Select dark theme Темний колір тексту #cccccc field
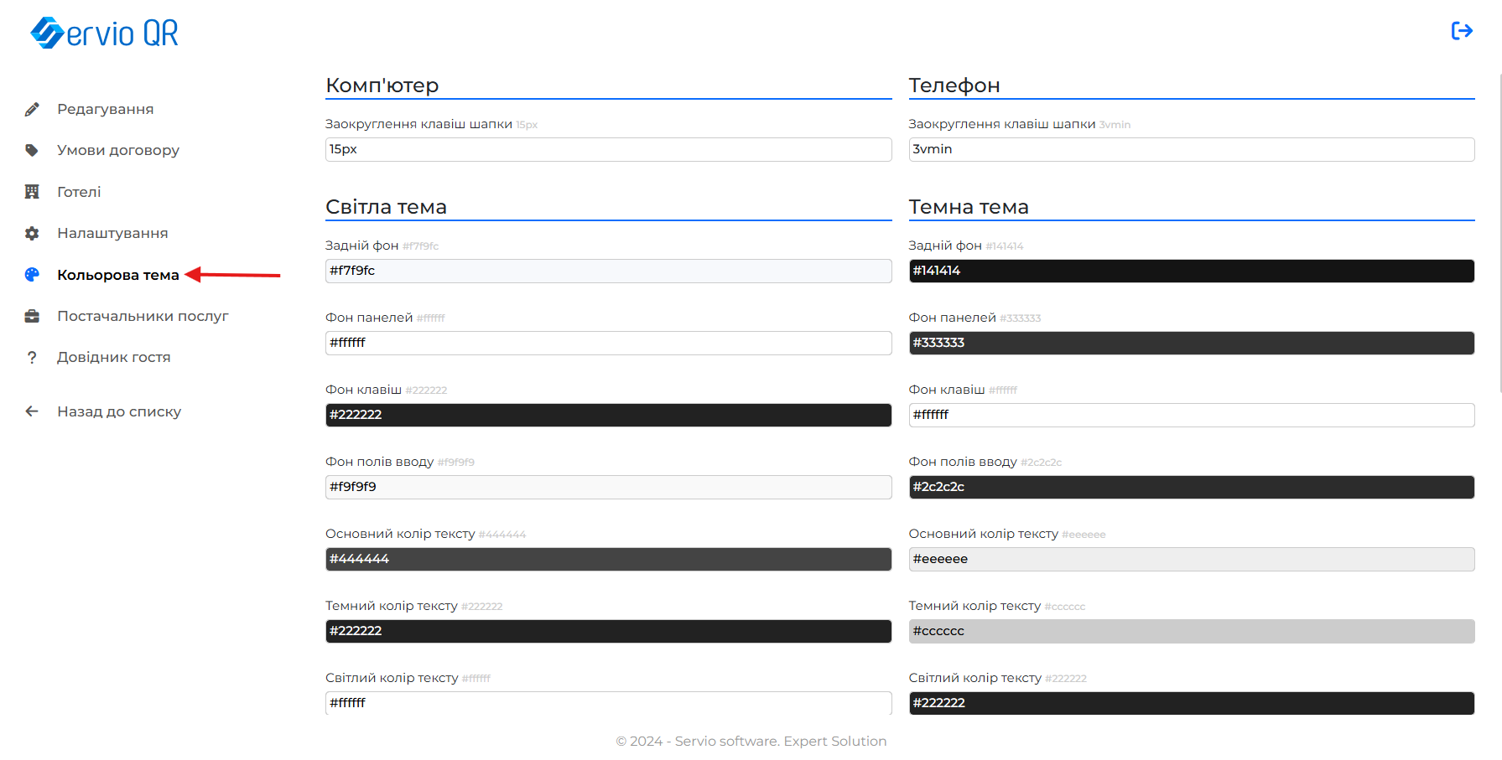The image size is (1502, 760). (1191, 631)
